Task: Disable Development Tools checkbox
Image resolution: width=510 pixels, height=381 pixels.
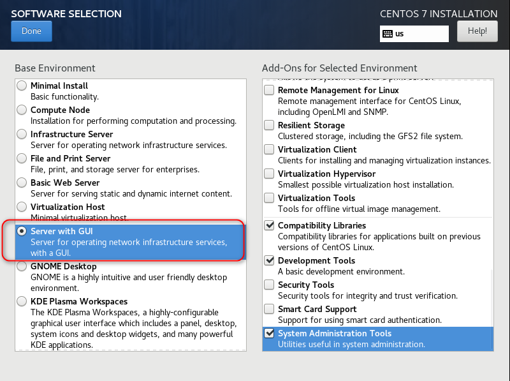Action: (x=270, y=261)
